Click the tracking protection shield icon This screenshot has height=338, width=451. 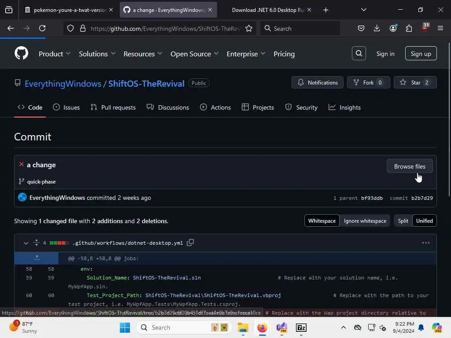tap(70, 28)
